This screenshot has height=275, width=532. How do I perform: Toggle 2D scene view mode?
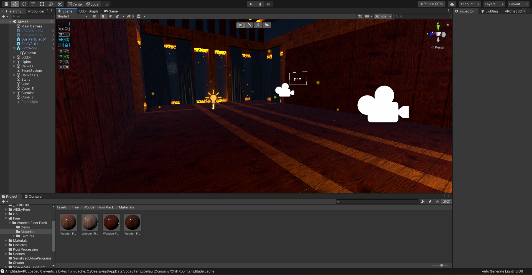coord(94,16)
